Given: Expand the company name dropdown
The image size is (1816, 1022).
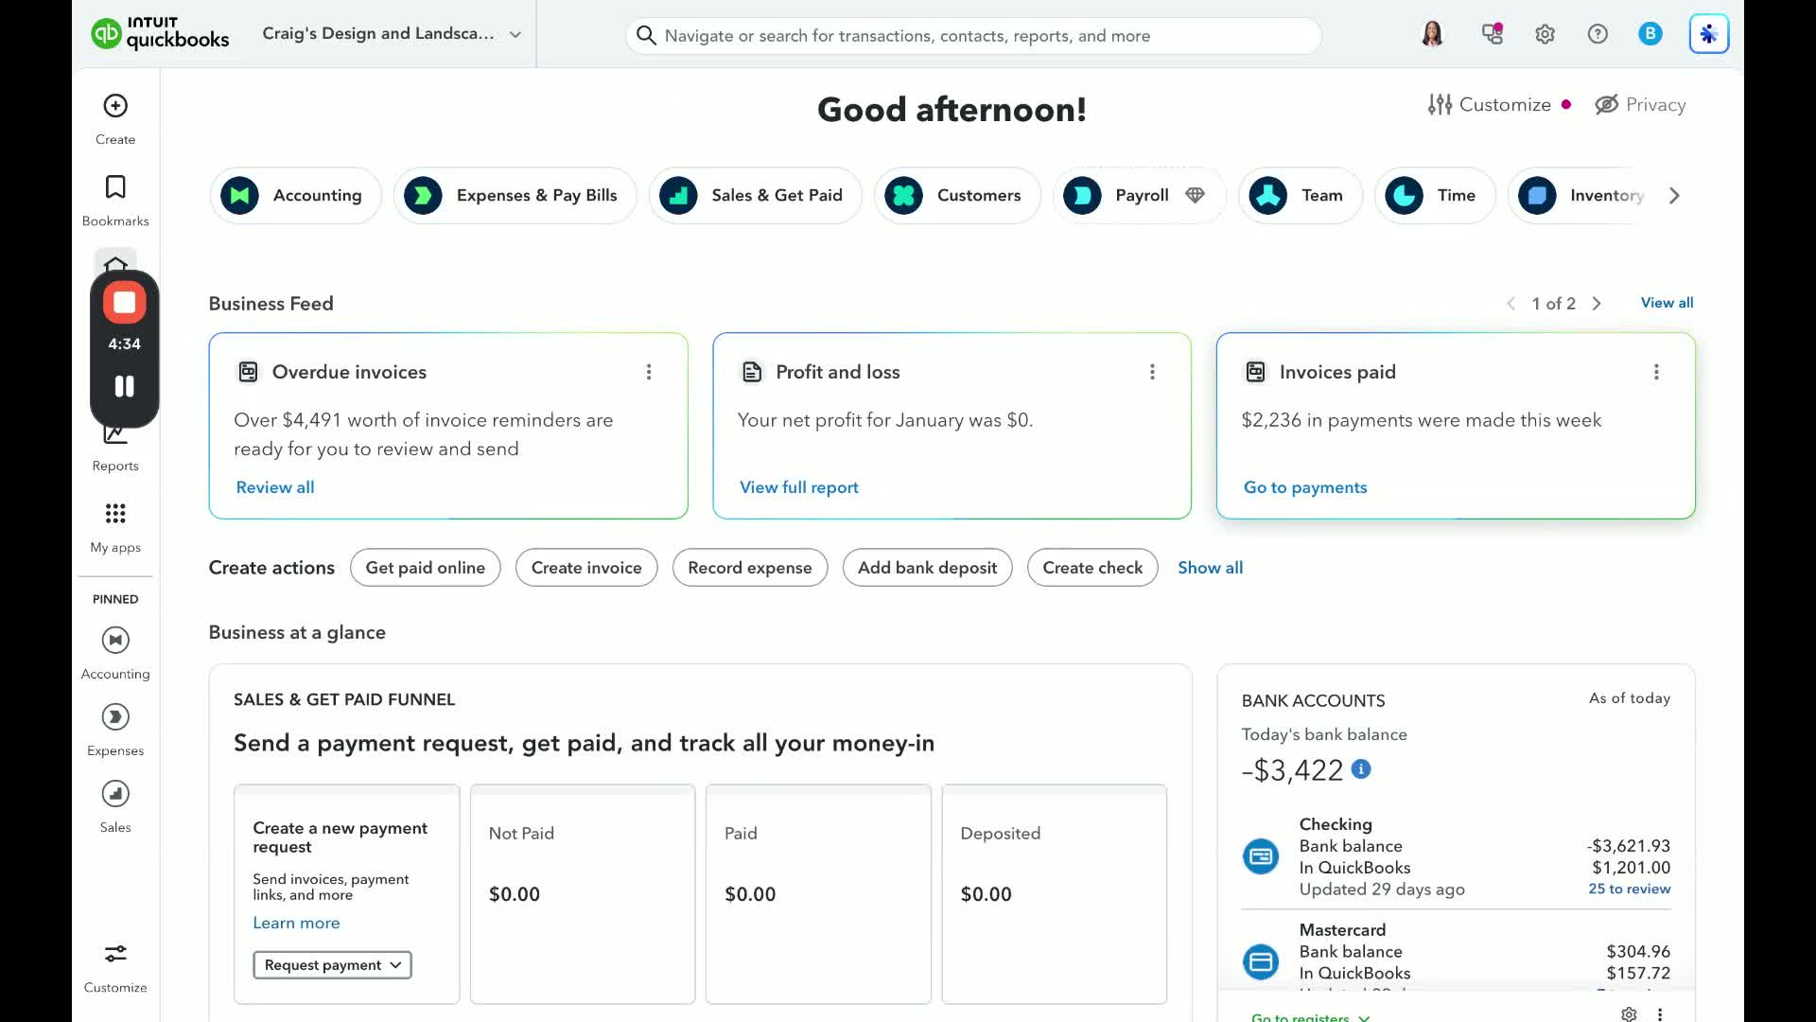Looking at the screenshot, I should 515,35.
